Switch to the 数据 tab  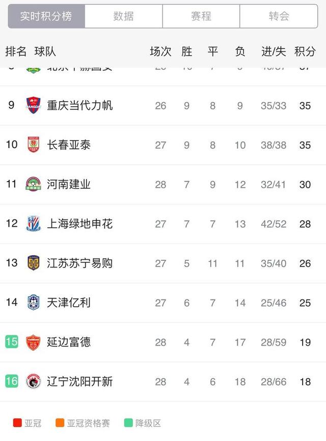click(124, 16)
